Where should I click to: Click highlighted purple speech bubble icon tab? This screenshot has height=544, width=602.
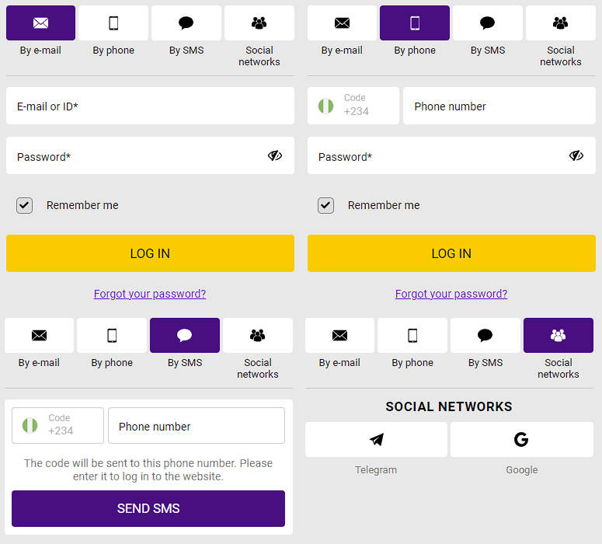(184, 336)
